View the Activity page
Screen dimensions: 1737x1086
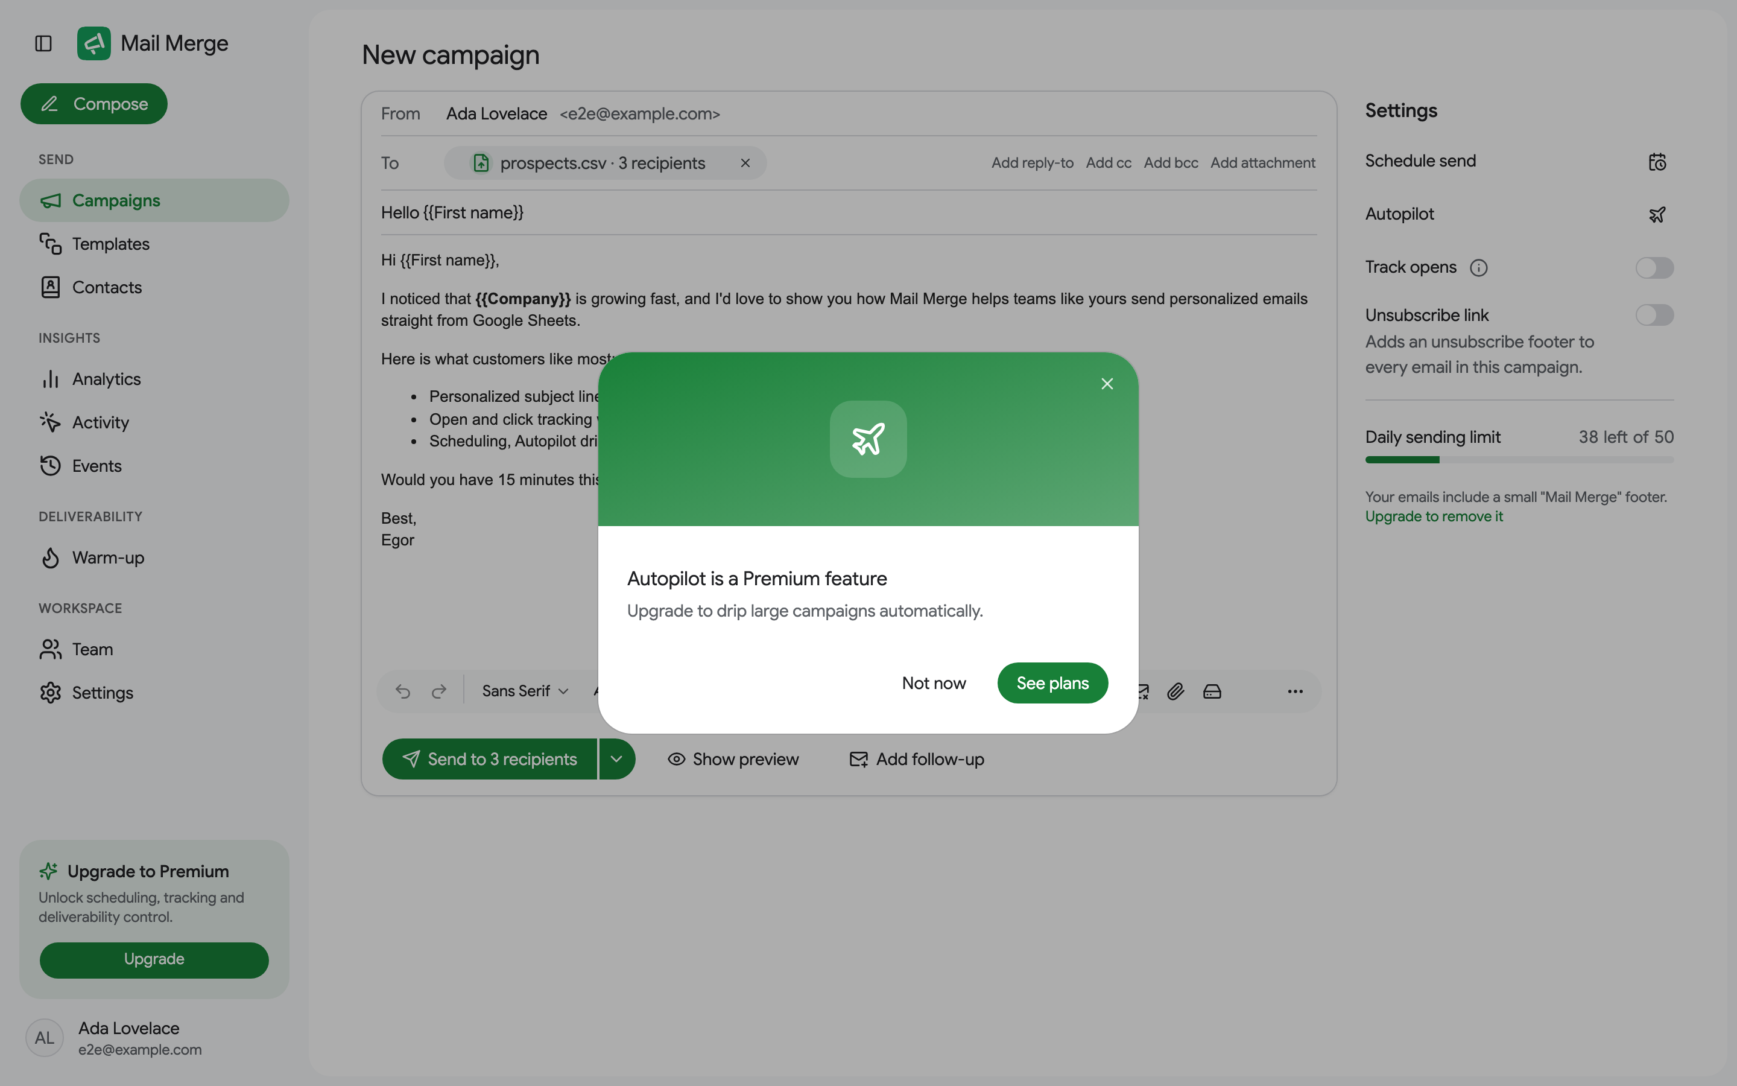pyautogui.click(x=154, y=422)
